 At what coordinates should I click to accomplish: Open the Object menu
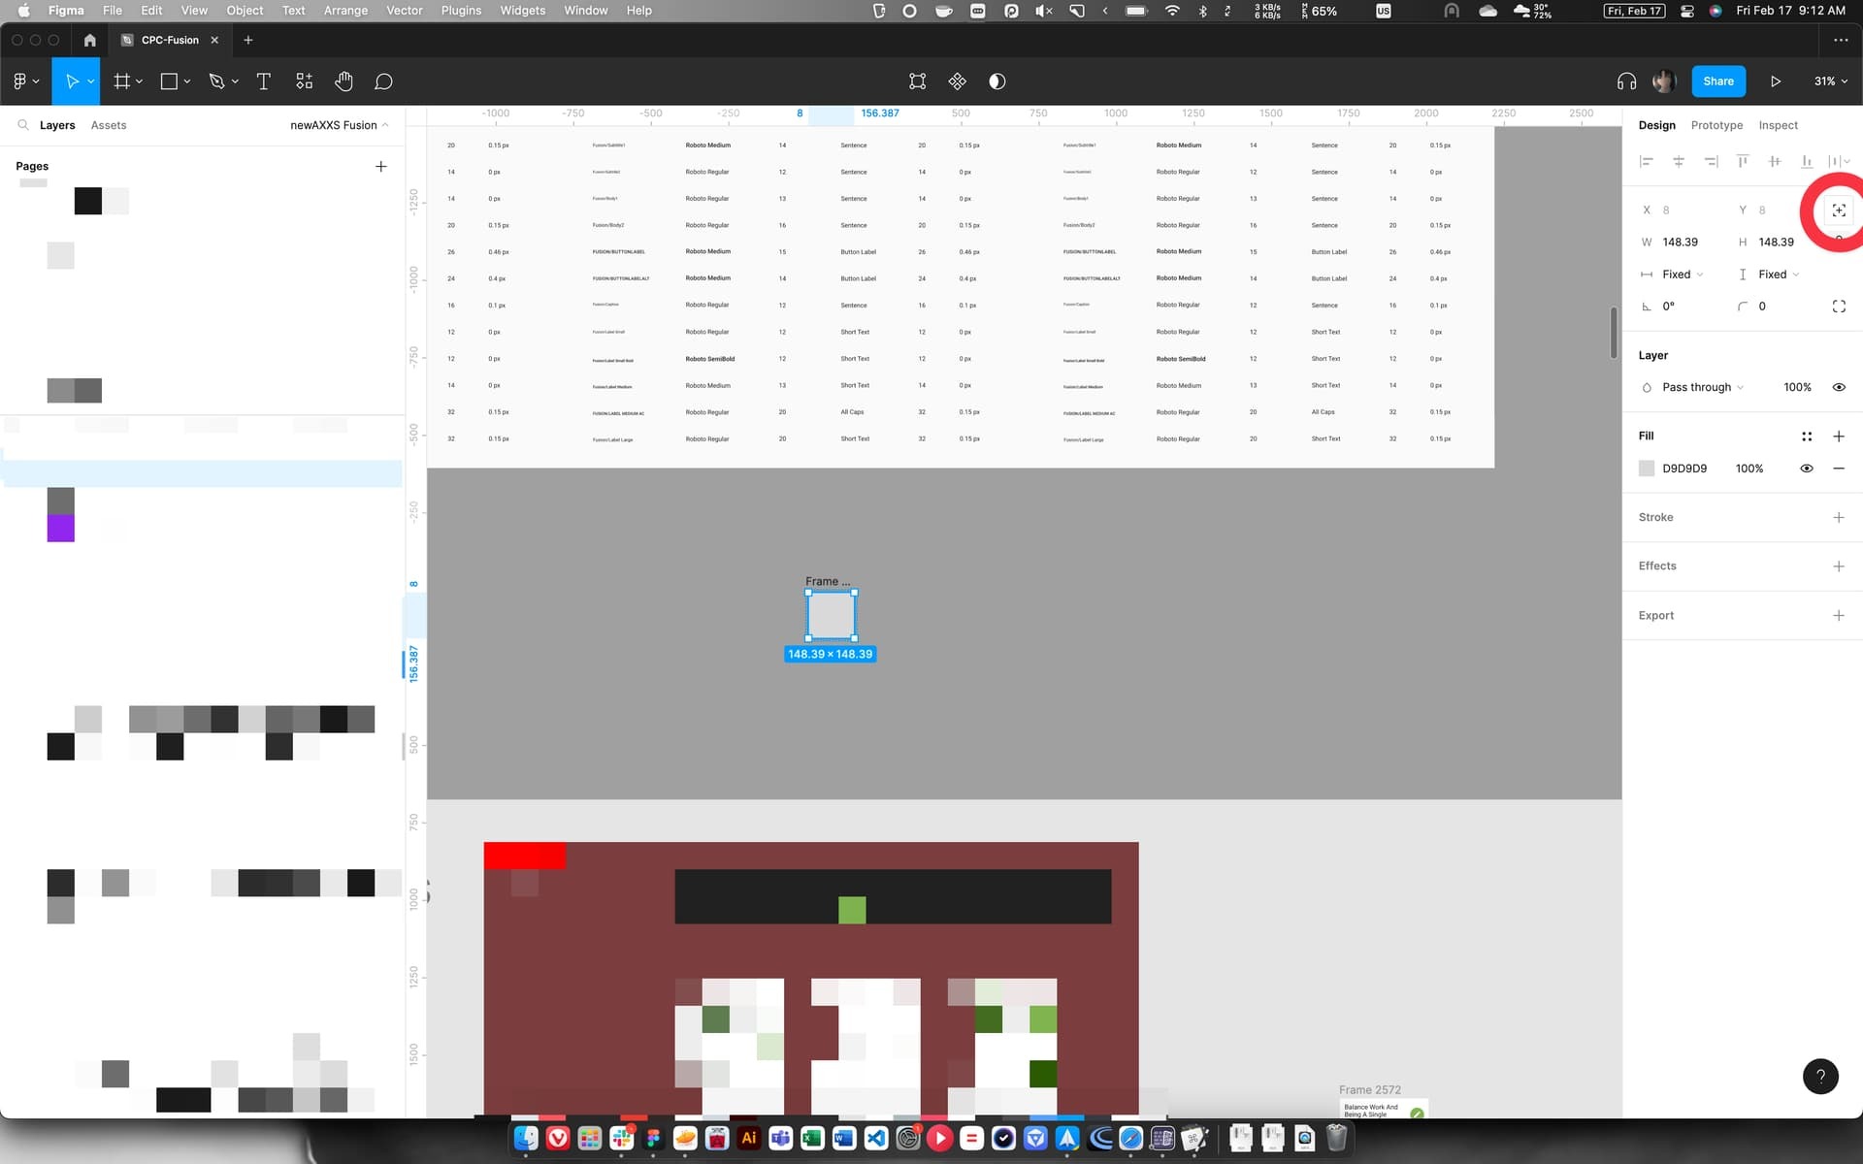(x=245, y=11)
